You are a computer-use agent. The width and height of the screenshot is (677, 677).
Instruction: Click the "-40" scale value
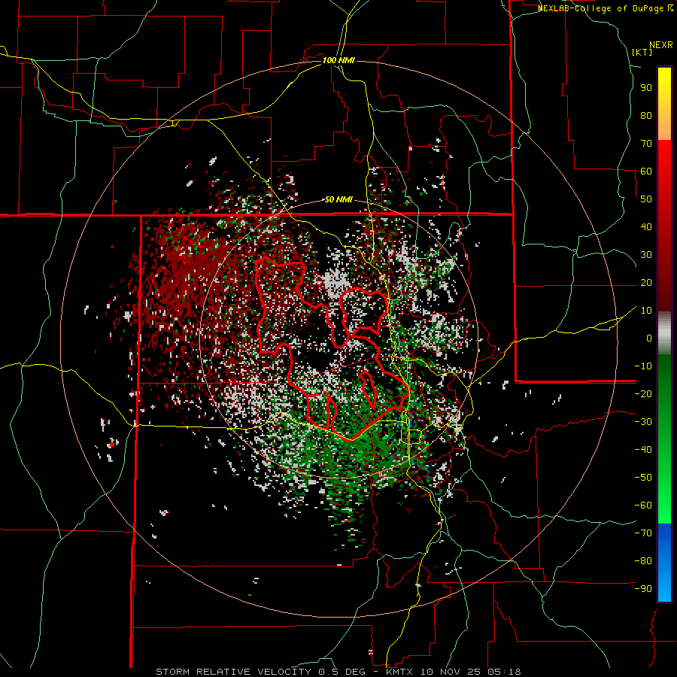coord(643,450)
